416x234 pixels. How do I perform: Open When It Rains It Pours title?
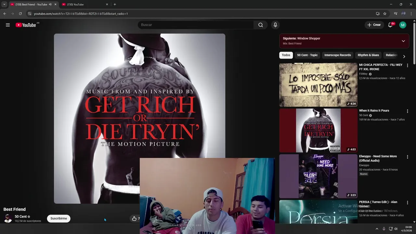[x=374, y=110]
